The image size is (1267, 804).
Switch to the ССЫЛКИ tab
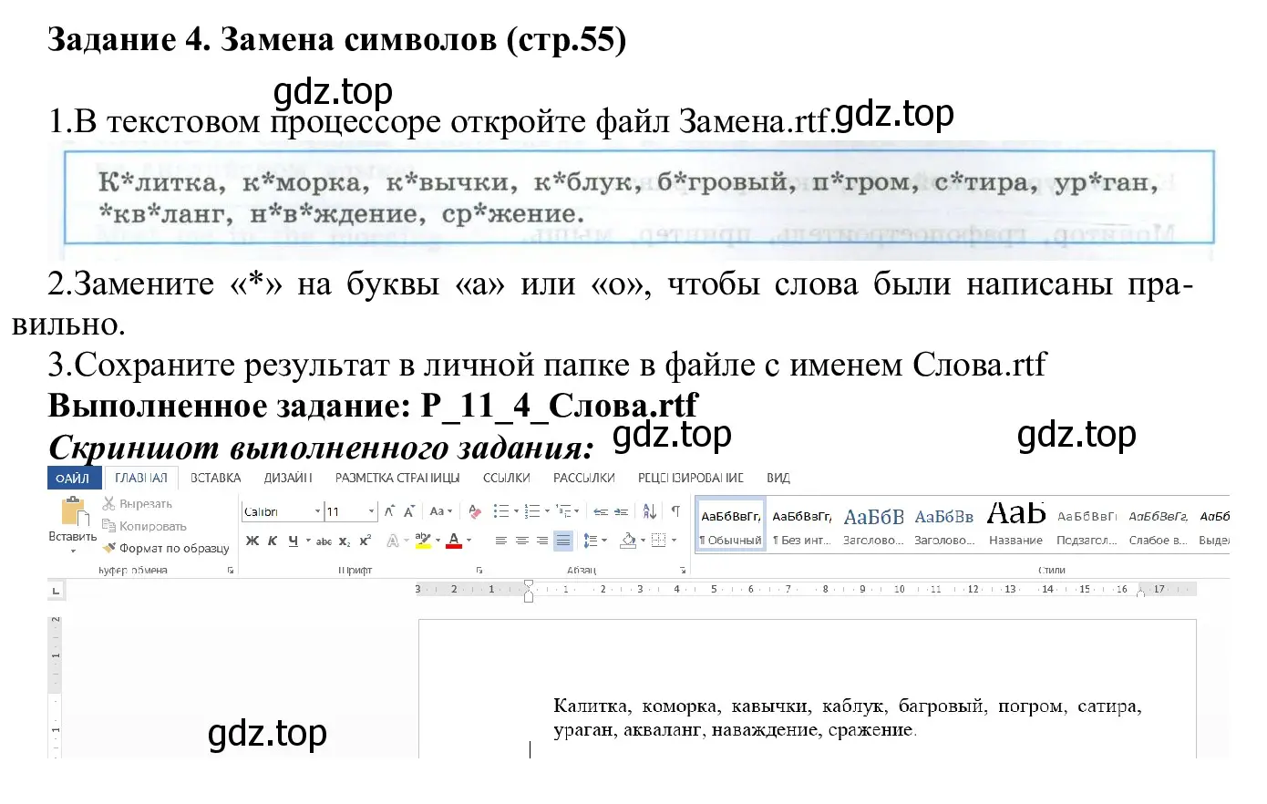click(x=507, y=479)
